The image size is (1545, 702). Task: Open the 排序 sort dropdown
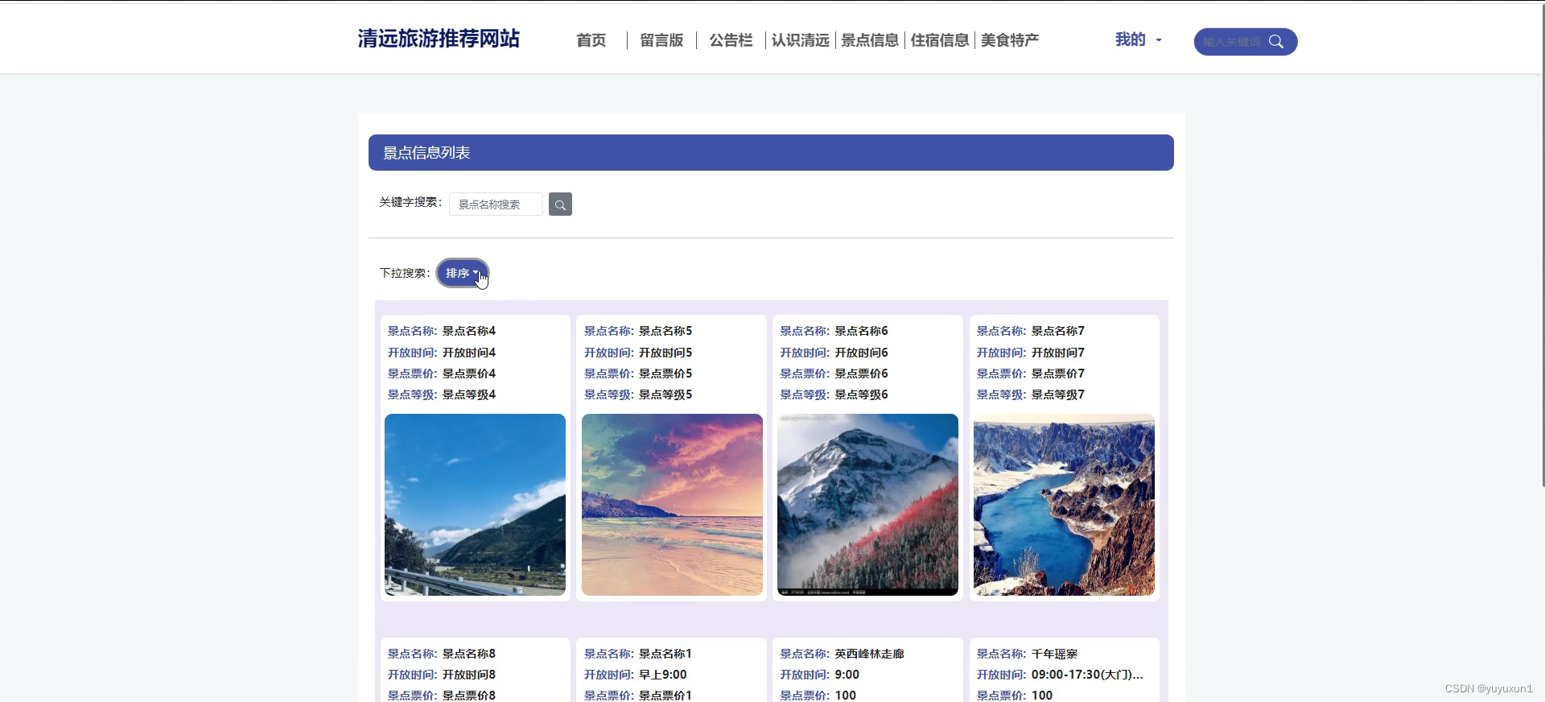pos(463,273)
